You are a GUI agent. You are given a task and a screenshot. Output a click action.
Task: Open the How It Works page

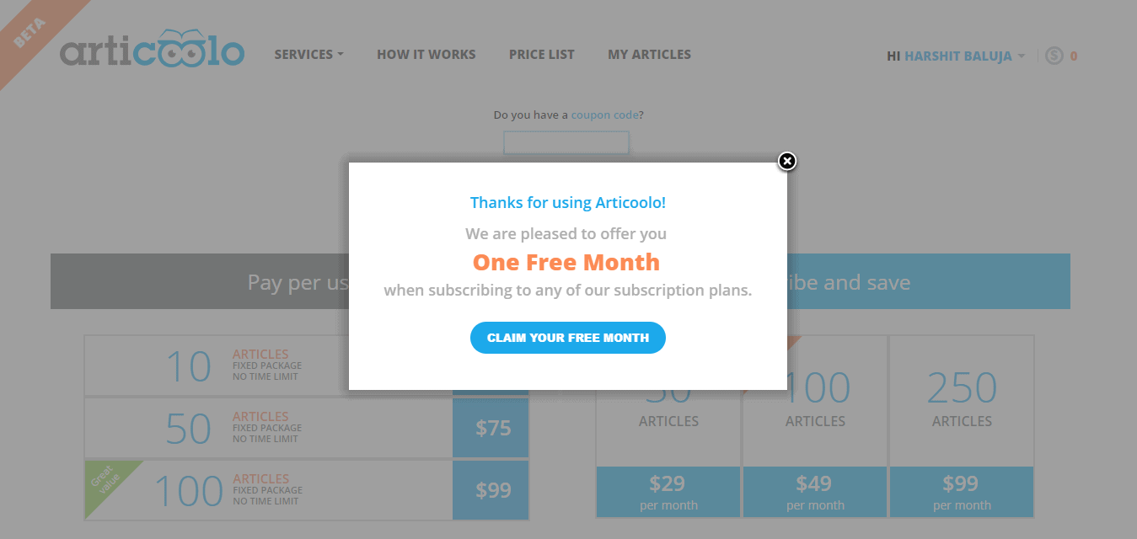click(x=426, y=54)
